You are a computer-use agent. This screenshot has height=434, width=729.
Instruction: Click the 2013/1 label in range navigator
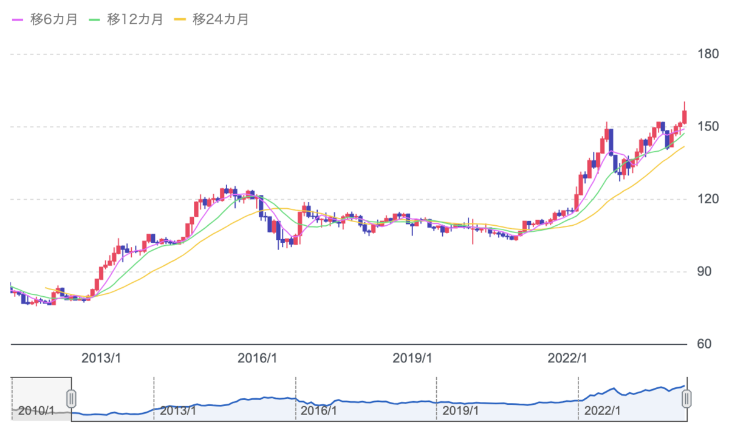pyautogui.click(x=178, y=411)
